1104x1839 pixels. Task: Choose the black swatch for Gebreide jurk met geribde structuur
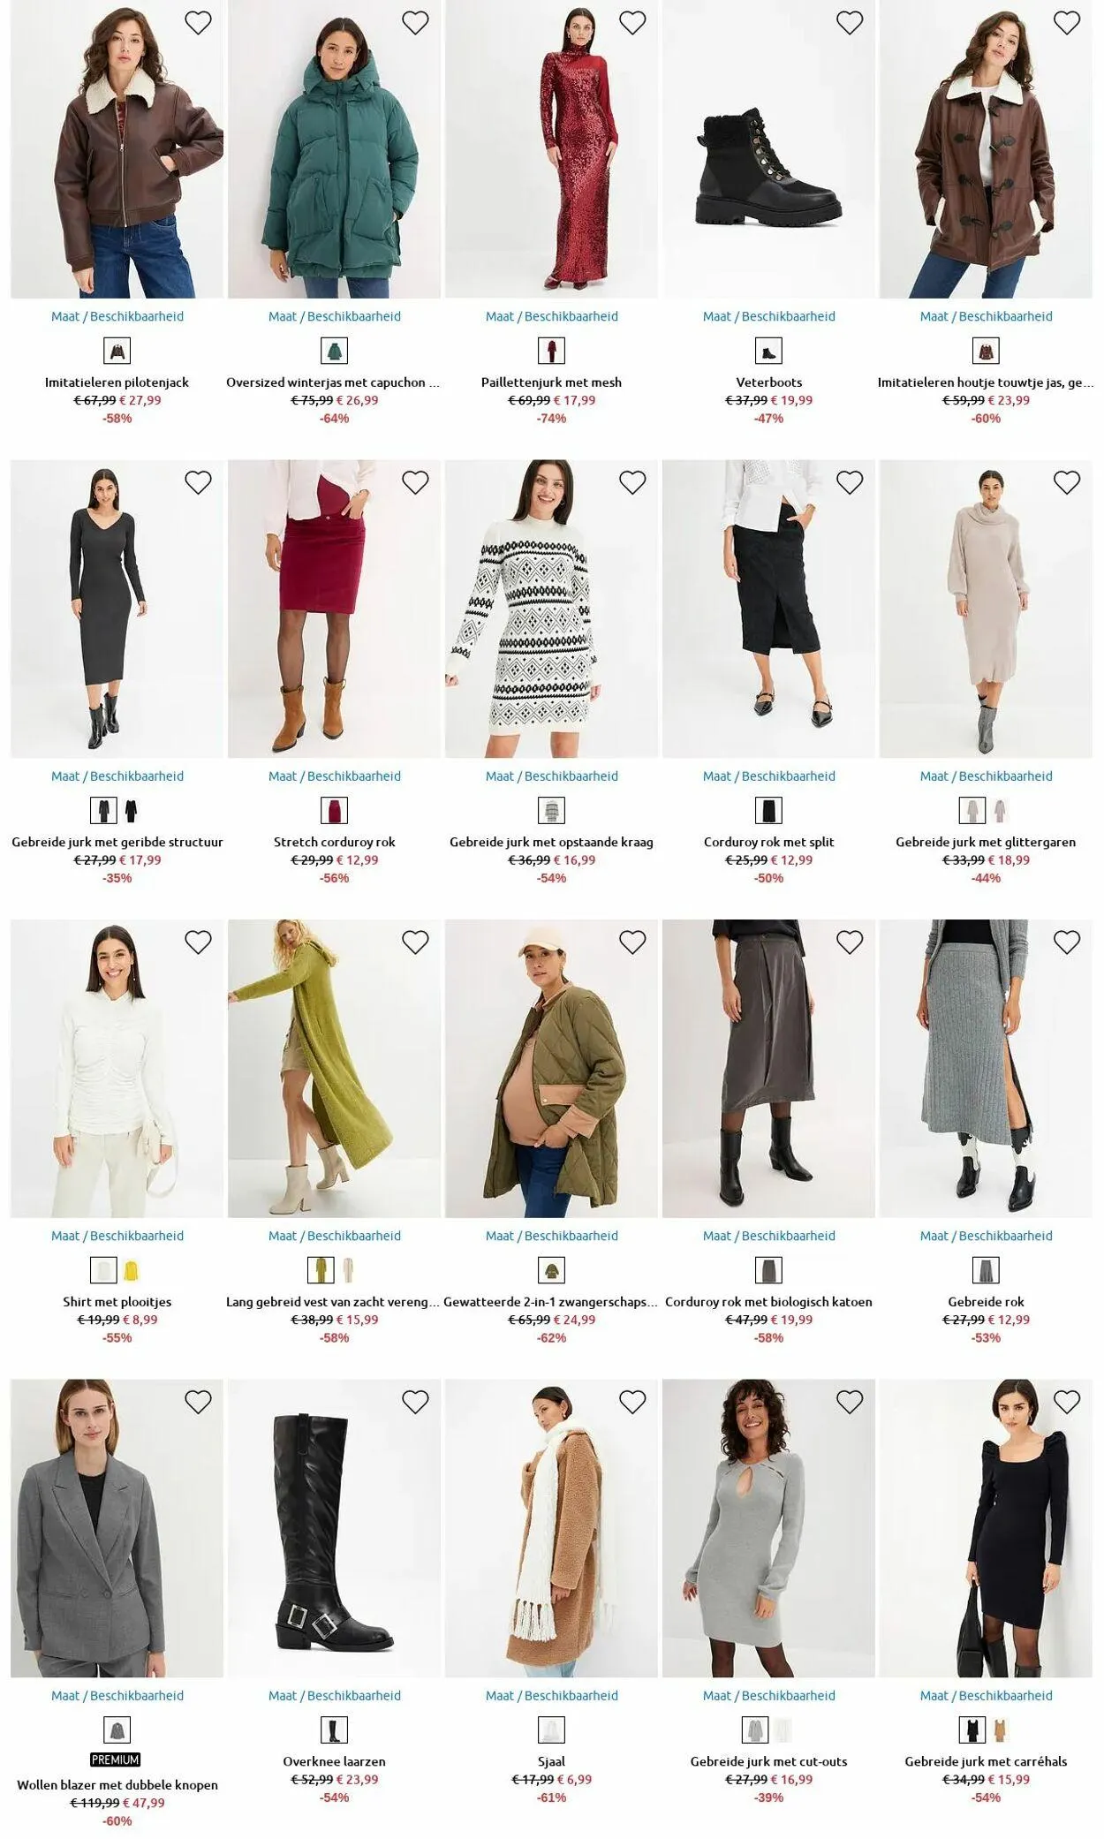132,811
